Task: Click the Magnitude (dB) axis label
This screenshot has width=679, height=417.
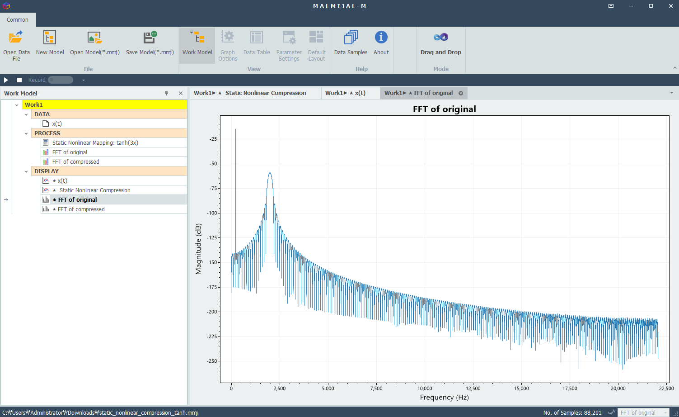Action: pos(198,249)
